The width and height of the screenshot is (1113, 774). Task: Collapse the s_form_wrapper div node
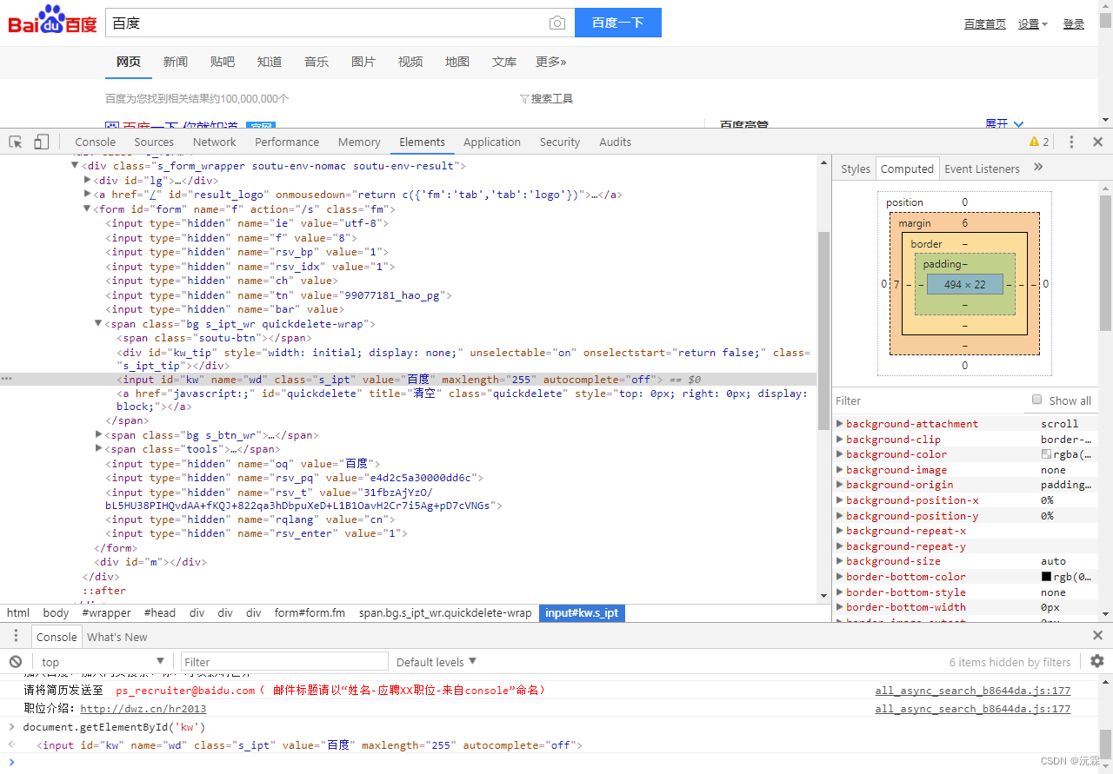75,166
